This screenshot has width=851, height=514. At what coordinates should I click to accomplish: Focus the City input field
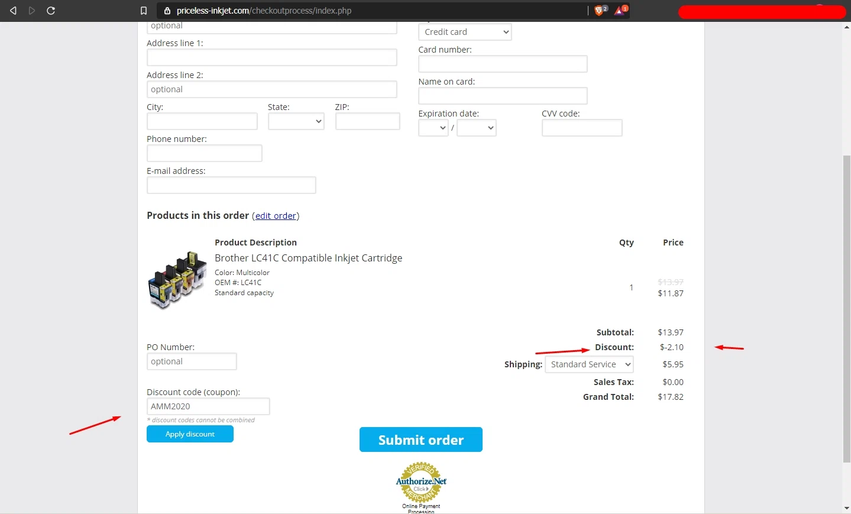click(202, 121)
